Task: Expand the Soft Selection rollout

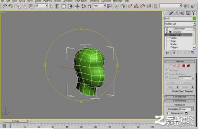Action: (x=180, y=97)
